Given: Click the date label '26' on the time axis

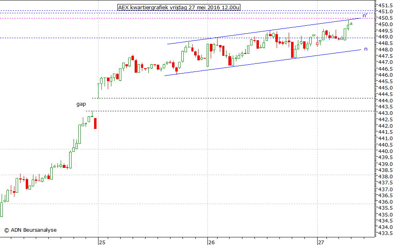Looking at the screenshot, I should (211, 242).
